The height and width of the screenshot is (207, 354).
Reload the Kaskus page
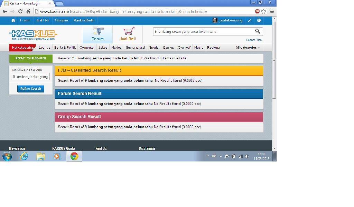click(x=20, y=11)
